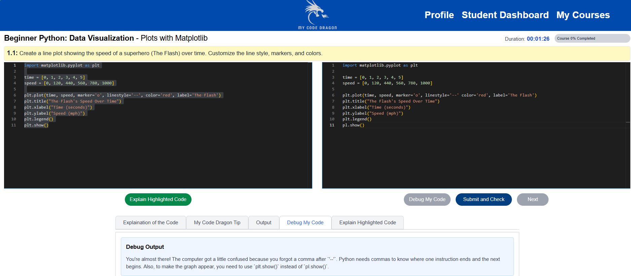Open the My Code Dragon Tip tab
The image size is (631, 276).
click(217, 223)
